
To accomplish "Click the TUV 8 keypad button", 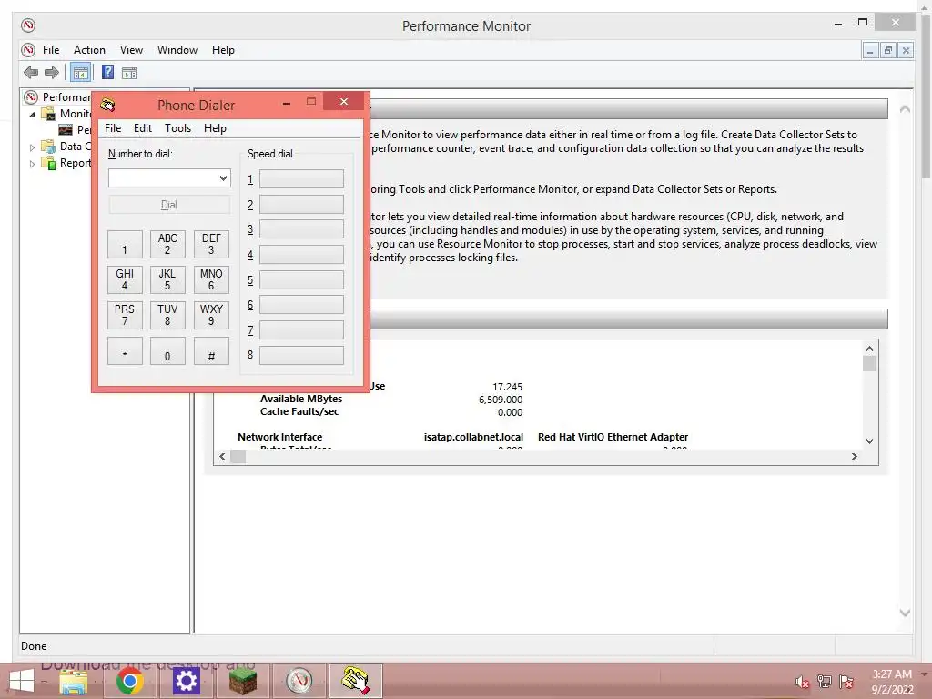I will click(x=167, y=316).
